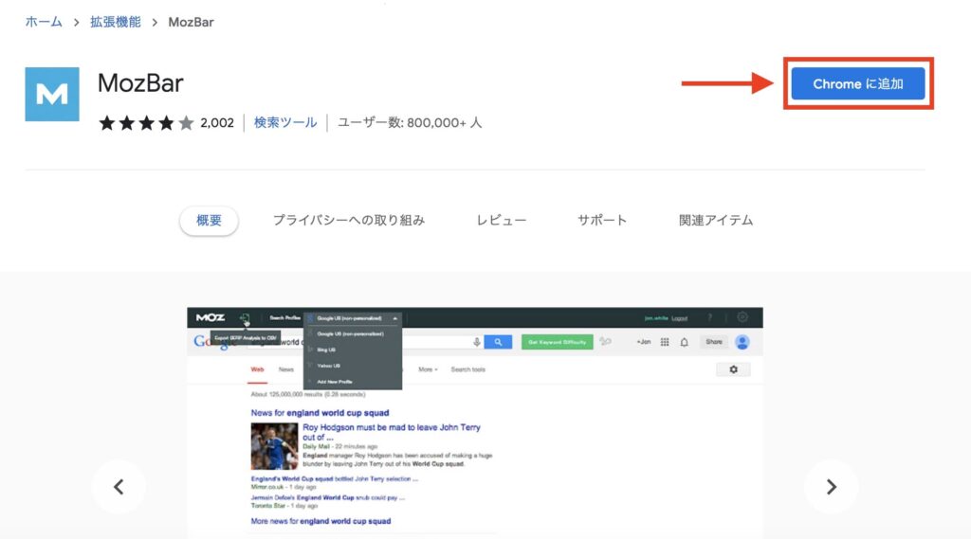Viewport: 971px width, 539px height.
Task: Click the star rating row
Action: coord(146,123)
